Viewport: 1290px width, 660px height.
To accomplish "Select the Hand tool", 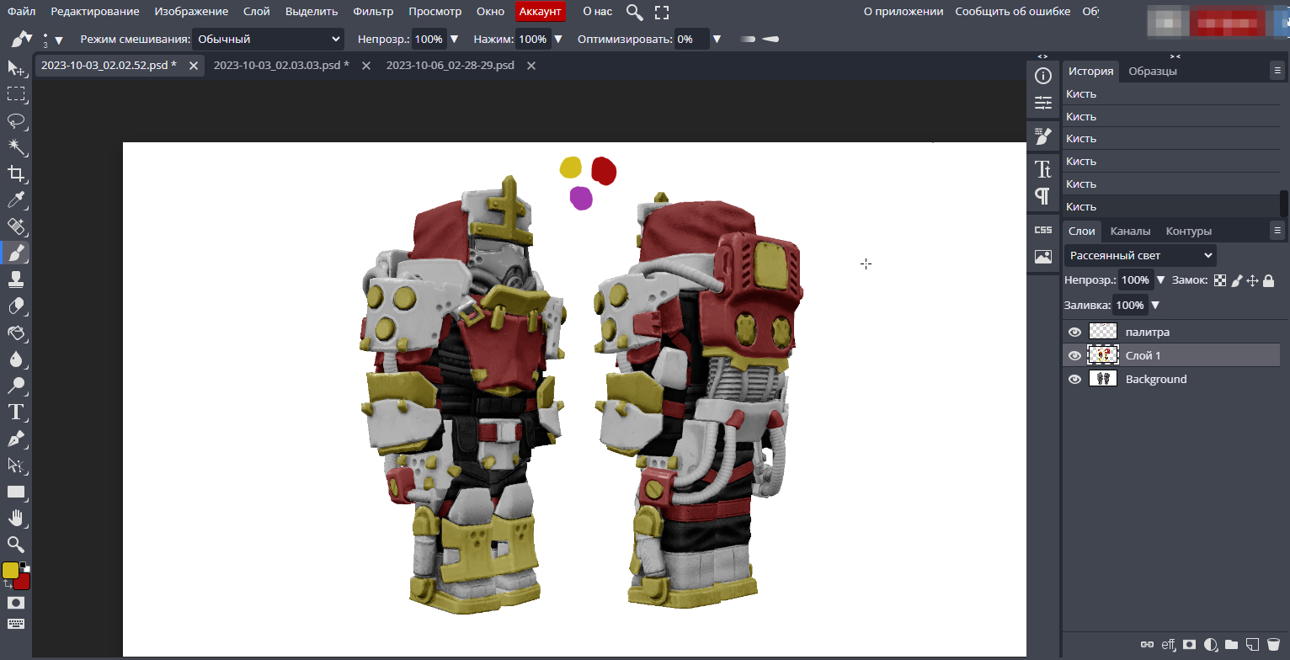I will [x=15, y=518].
